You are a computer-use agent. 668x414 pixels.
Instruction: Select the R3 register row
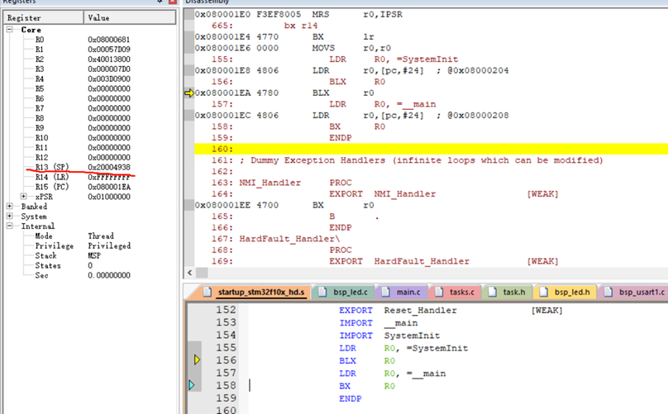tap(90, 69)
